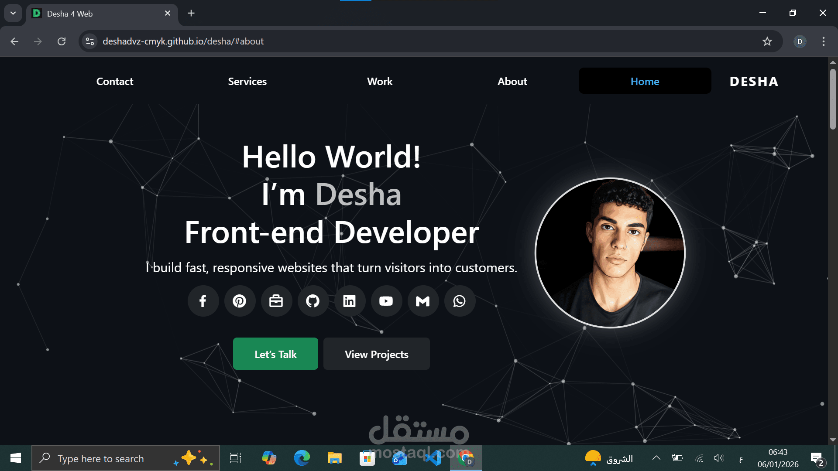Go to the Services nav item
Viewport: 838px width, 471px height.
(247, 82)
